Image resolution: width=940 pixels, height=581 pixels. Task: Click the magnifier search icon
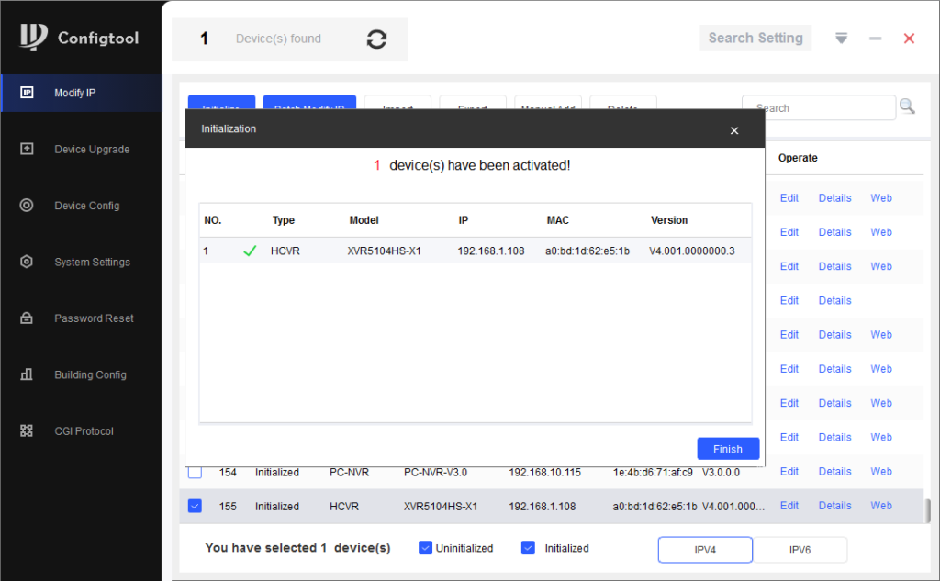tap(907, 106)
